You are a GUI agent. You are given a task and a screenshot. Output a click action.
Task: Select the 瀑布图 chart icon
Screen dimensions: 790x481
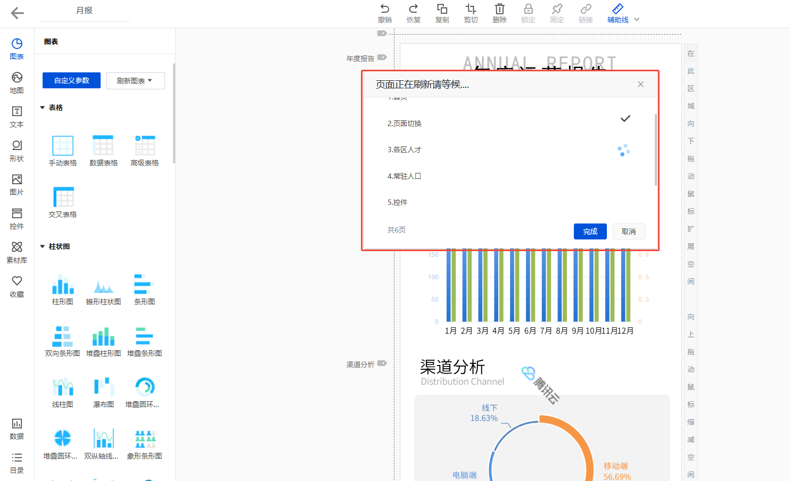tap(103, 387)
